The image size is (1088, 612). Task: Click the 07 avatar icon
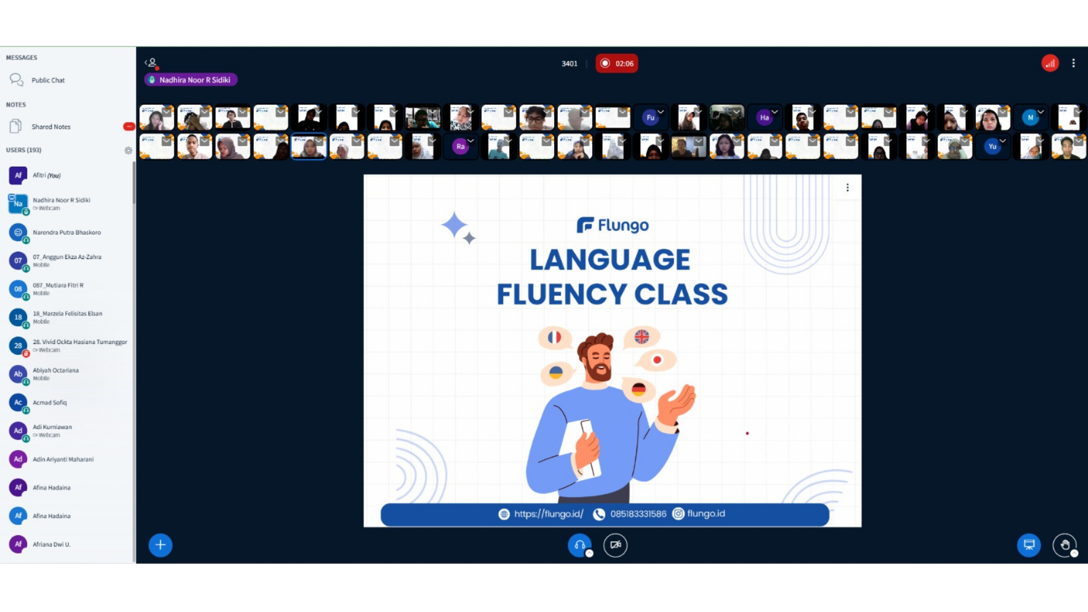point(18,261)
